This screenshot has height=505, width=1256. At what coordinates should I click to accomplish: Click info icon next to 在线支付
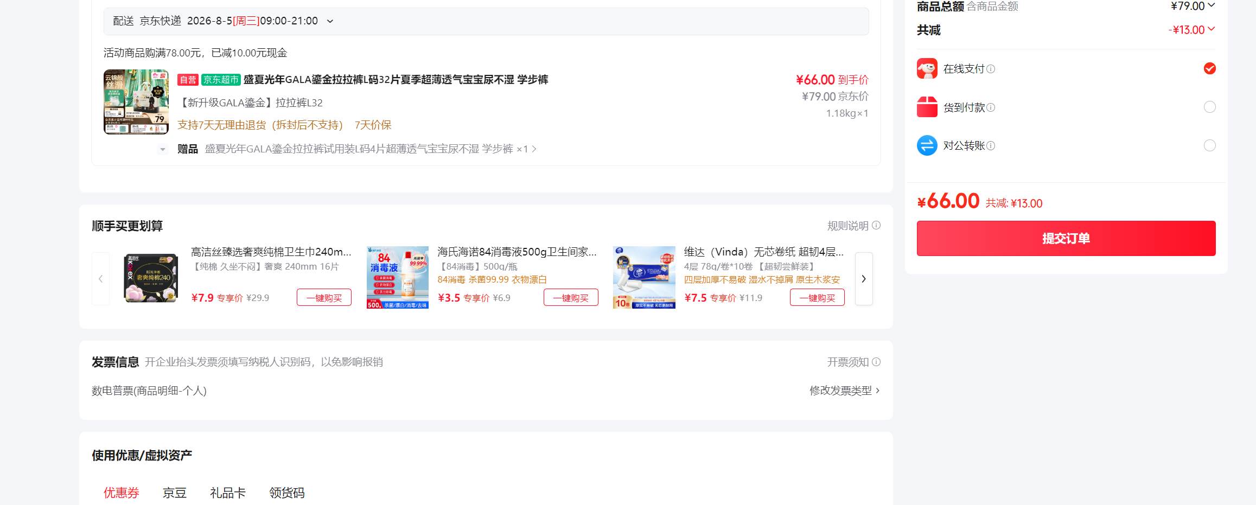point(991,69)
